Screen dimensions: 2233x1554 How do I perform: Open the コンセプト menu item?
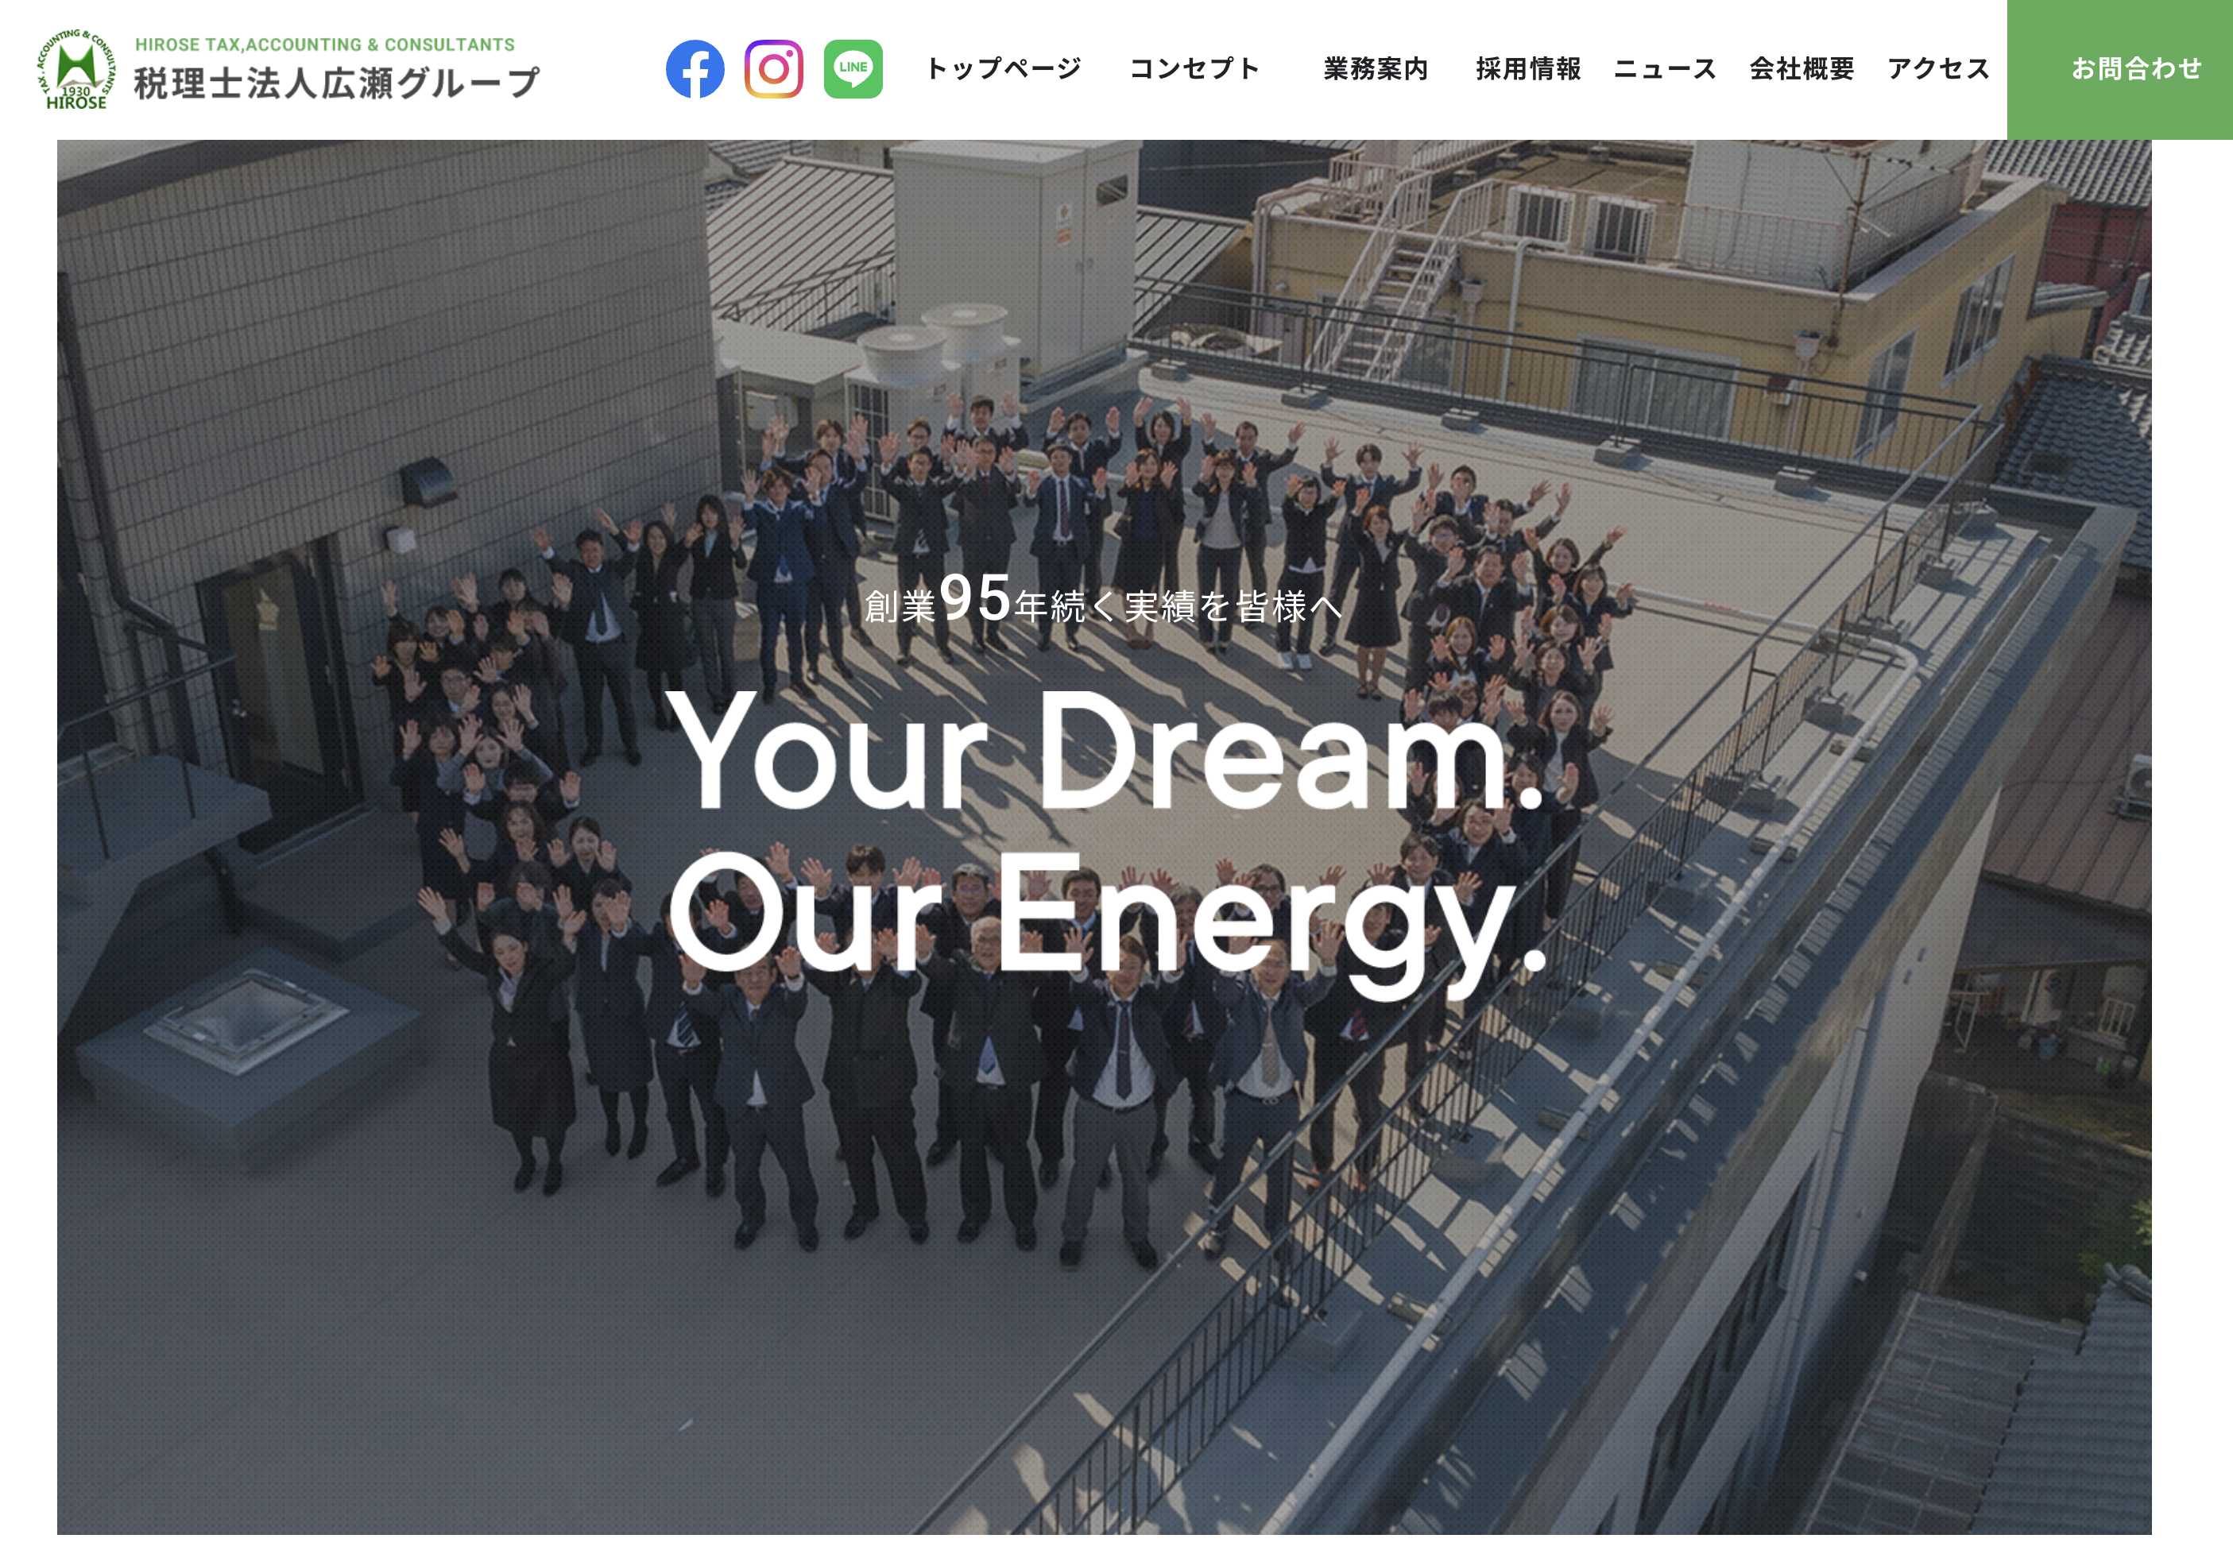(x=1194, y=69)
